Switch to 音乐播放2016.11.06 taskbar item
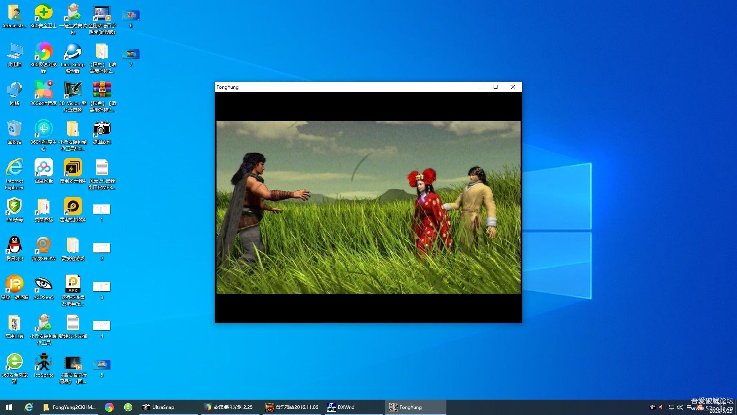The image size is (737, 415). 292,407
